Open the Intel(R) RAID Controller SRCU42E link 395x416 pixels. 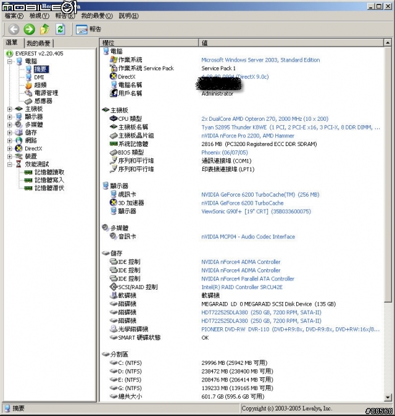click(242, 287)
